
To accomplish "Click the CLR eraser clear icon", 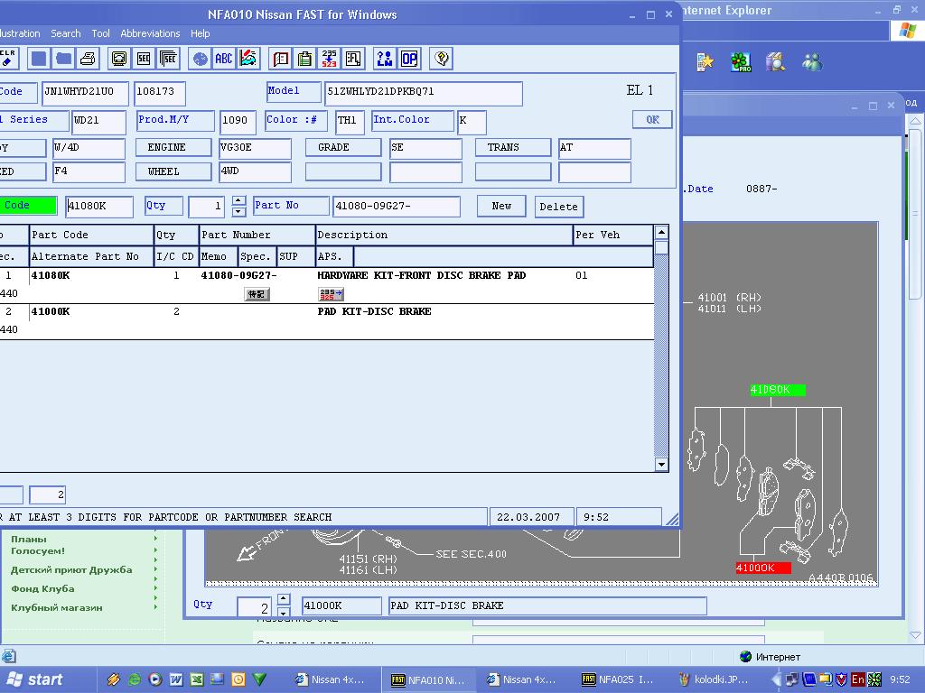I will 8,59.
